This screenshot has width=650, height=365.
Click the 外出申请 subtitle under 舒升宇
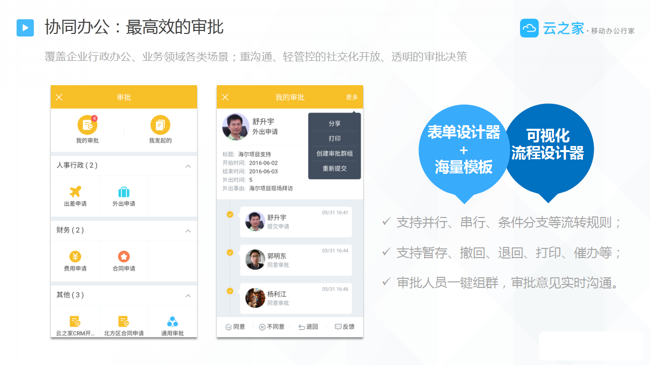(x=265, y=132)
